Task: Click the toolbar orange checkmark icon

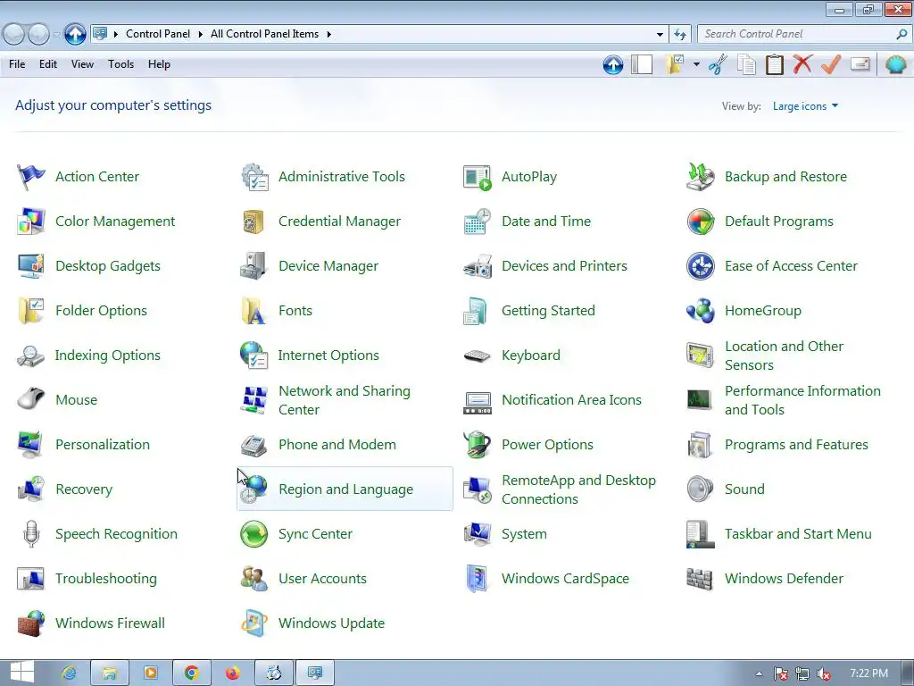Action: (x=831, y=64)
